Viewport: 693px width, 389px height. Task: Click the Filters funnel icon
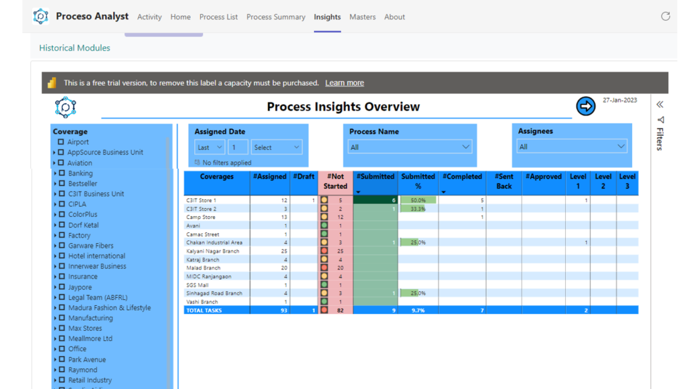tap(660, 120)
